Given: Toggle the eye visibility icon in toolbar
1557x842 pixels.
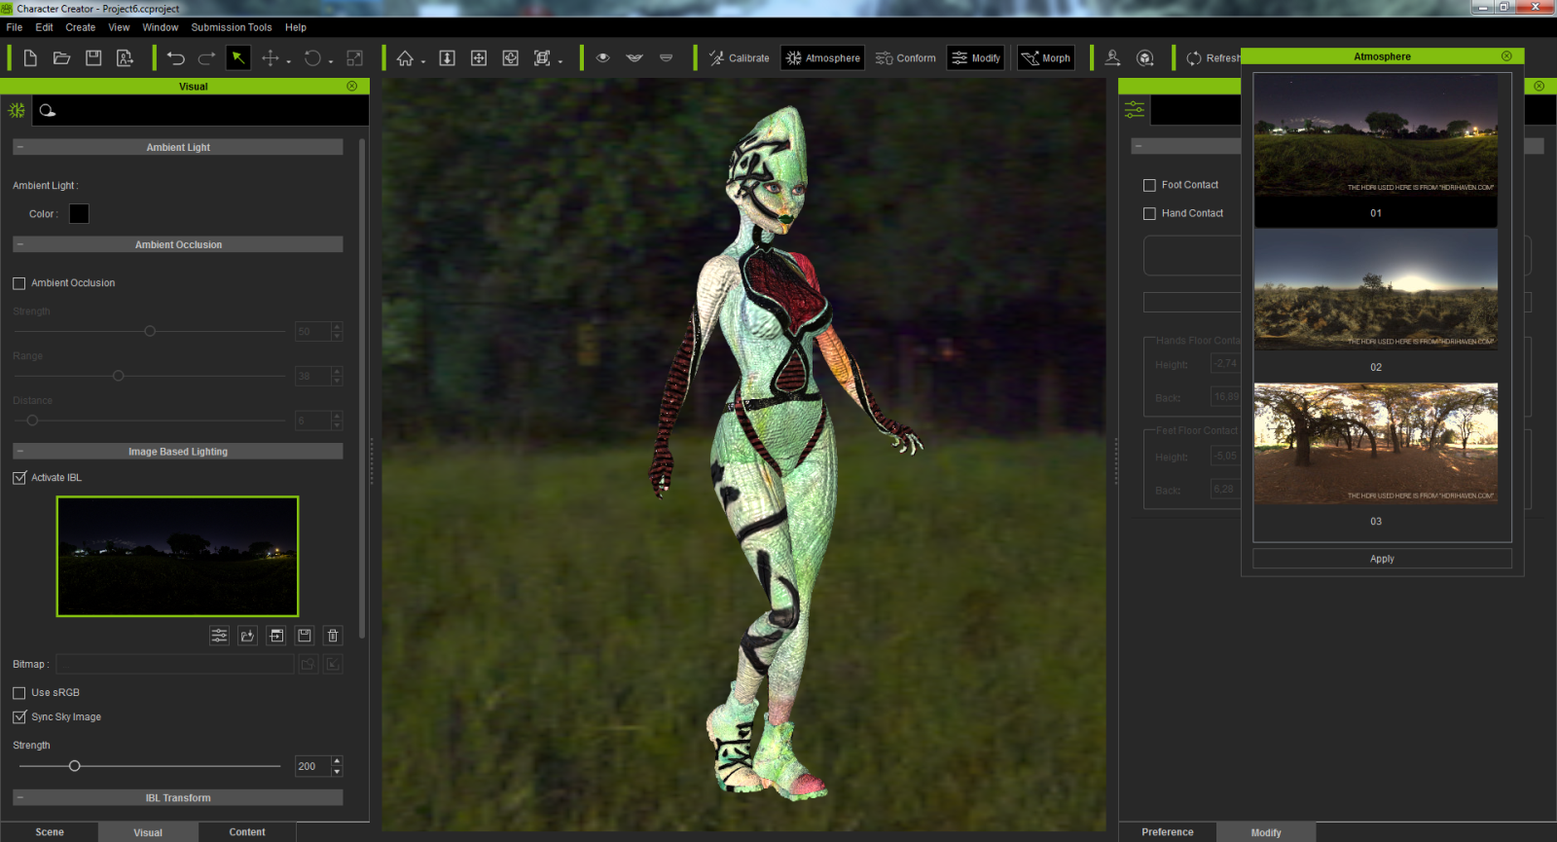Looking at the screenshot, I should 603,58.
